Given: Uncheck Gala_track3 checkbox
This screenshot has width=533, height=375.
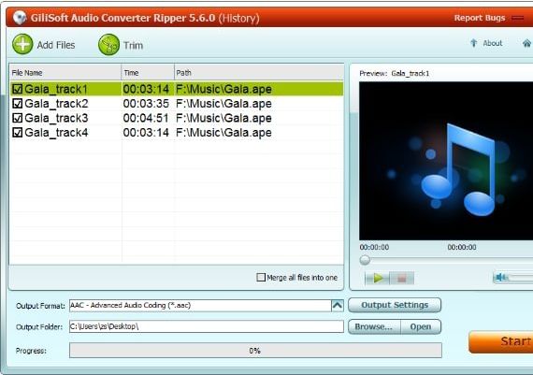Looking at the screenshot, I should tap(18, 118).
